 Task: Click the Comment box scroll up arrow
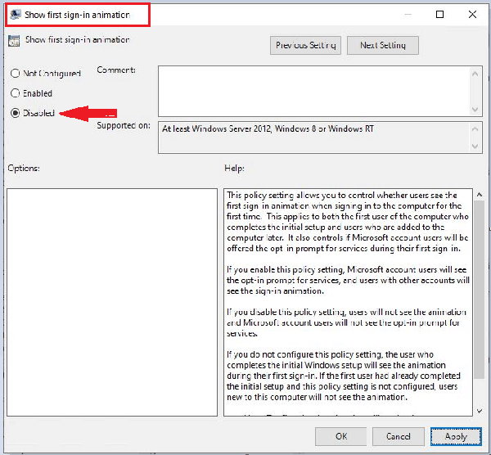[x=476, y=73]
